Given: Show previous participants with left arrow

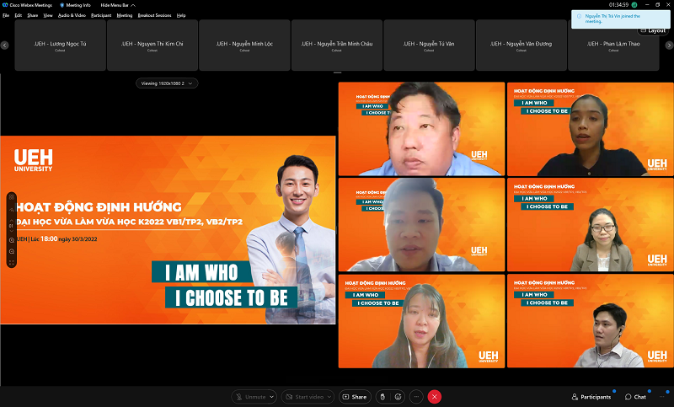Looking at the screenshot, I should (5, 46).
